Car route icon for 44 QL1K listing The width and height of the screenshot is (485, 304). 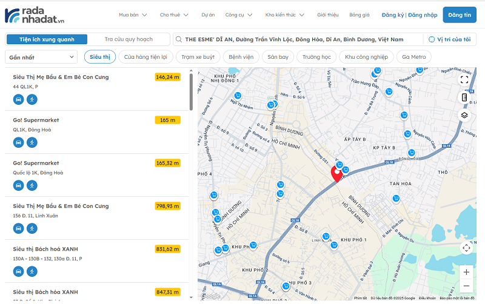click(x=18, y=99)
